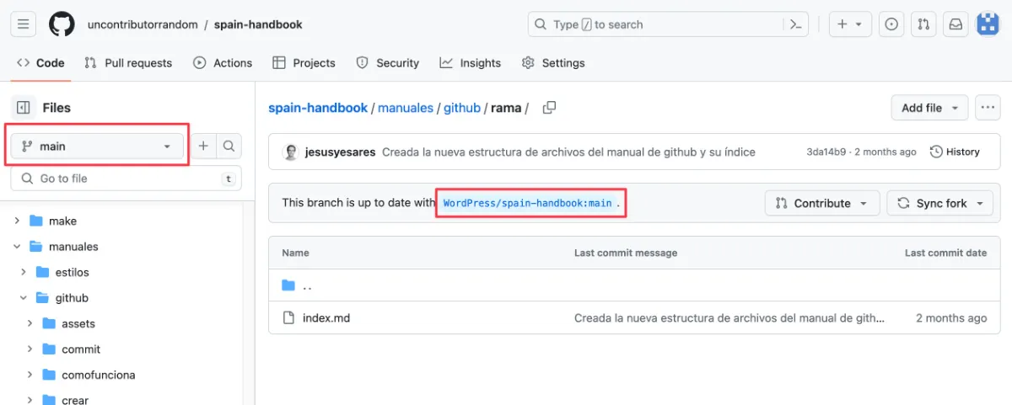This screenshot has height=405, width=1012.
Task: Open the notifications inbox icon
Action: pos(955,24)
